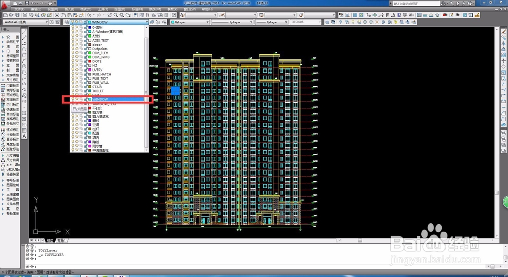Collapse the WINDOW layer dropdown arrow

click(x=147, y=22)
